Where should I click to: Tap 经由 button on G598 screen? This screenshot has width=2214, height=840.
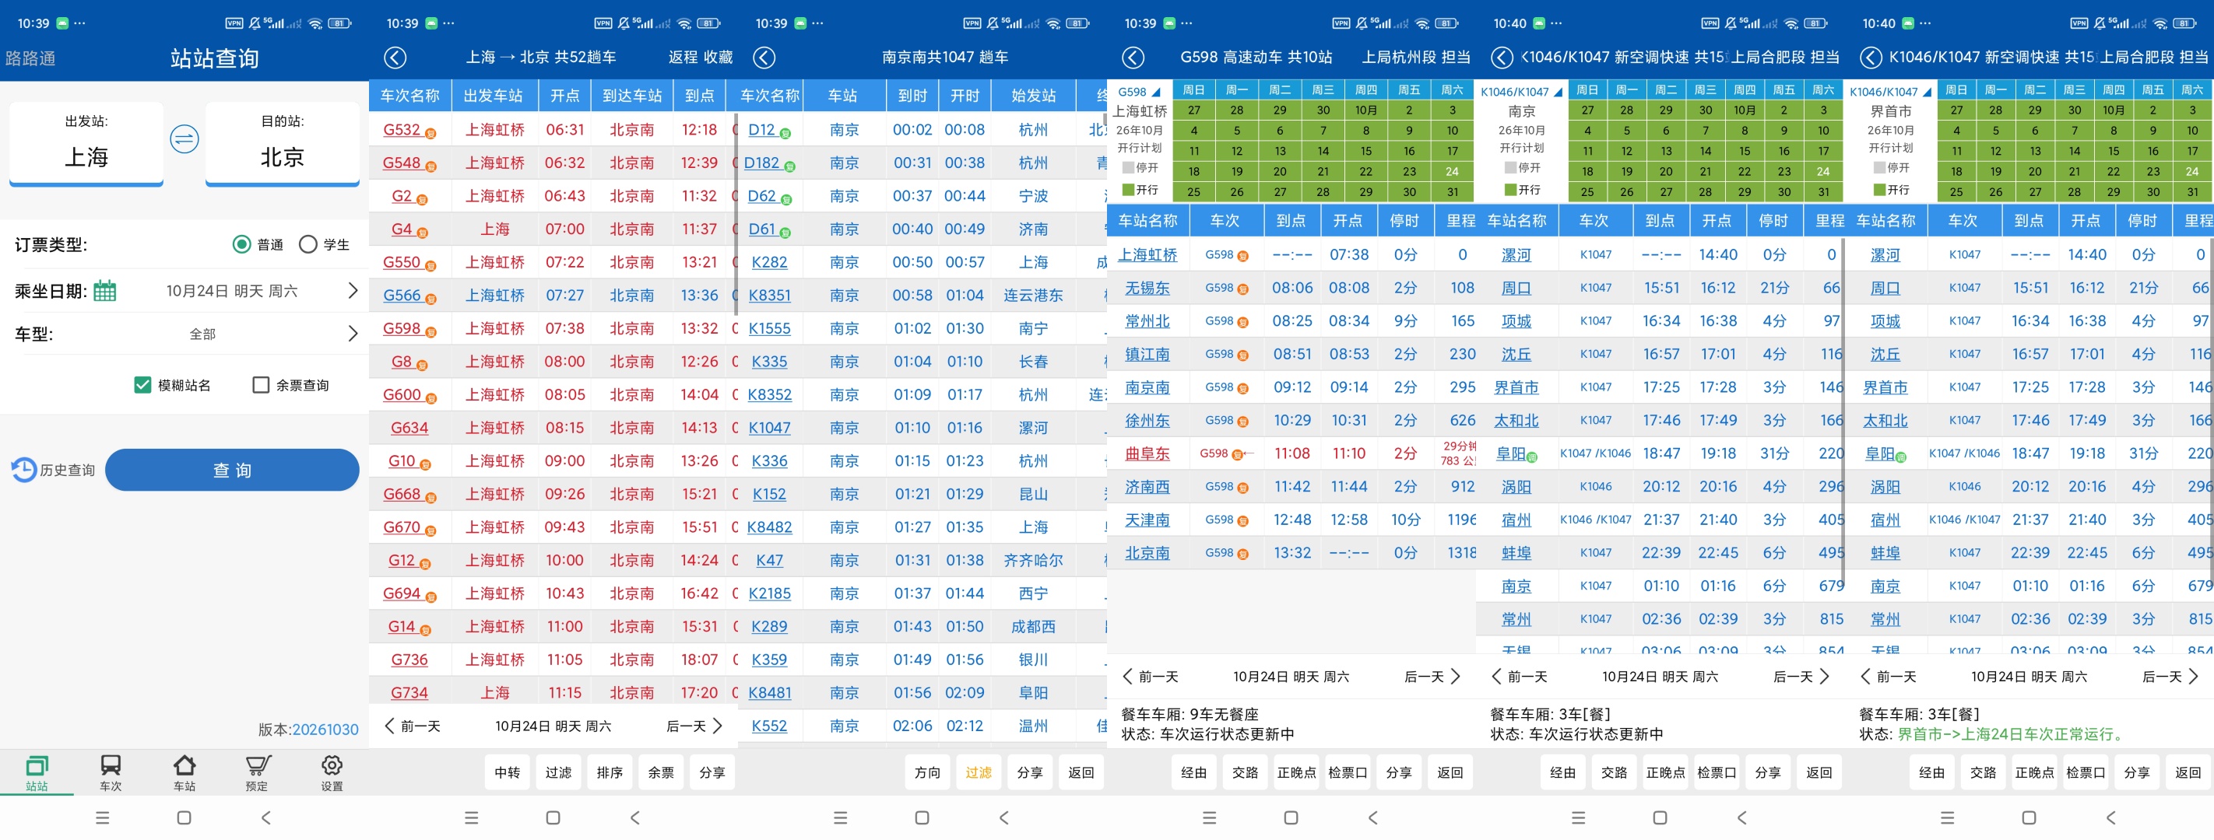[1194, 772]
